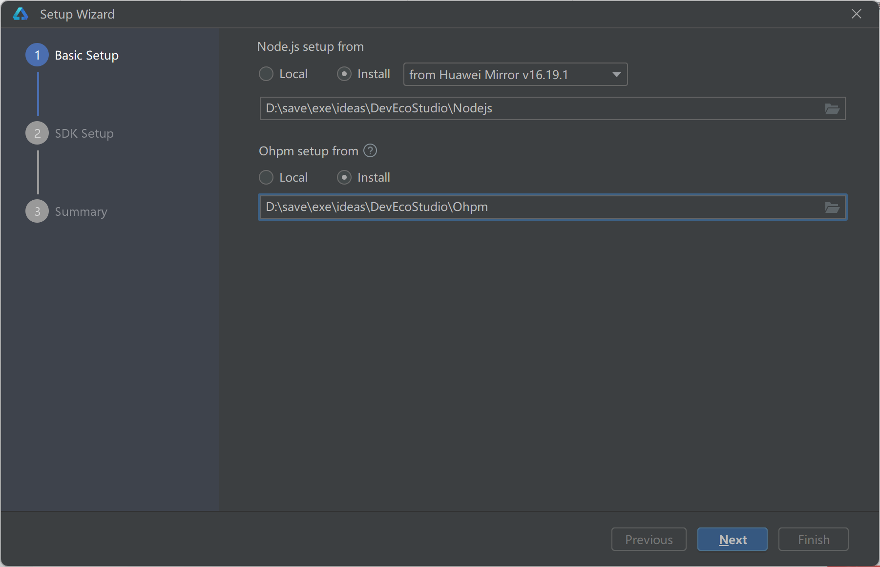This screenshot has height=567, width=880.
Task: Go to the Summary step
Action: pyautogui.click(x=81, y=211)
